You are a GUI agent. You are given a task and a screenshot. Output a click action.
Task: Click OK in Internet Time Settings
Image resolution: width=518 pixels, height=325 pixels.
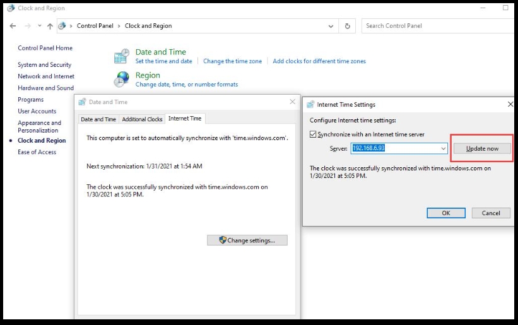click(x=445, y=213)
